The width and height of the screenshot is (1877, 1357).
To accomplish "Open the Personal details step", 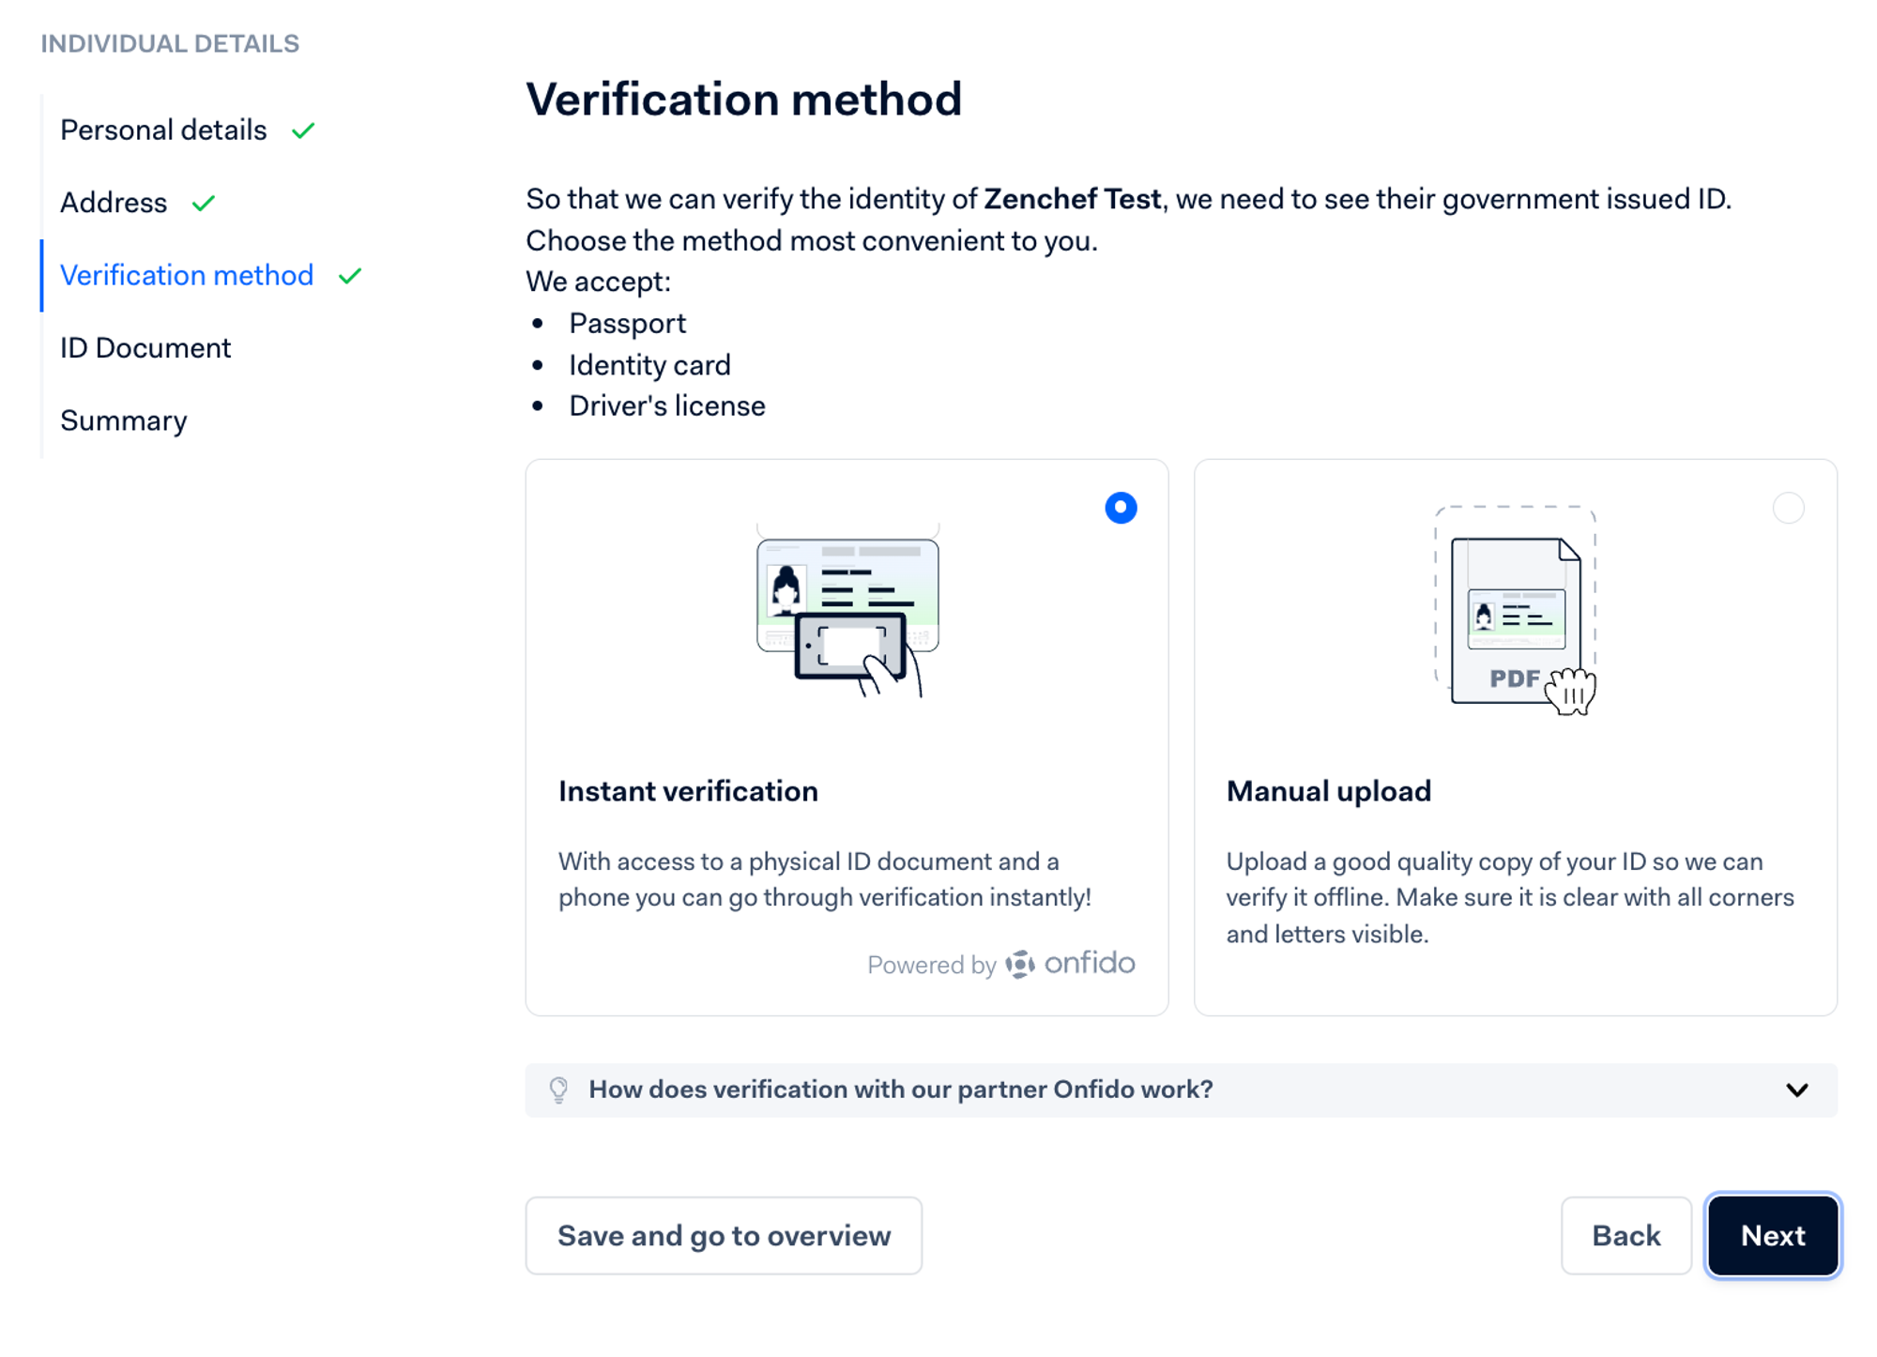I will (x=163, y=130).
